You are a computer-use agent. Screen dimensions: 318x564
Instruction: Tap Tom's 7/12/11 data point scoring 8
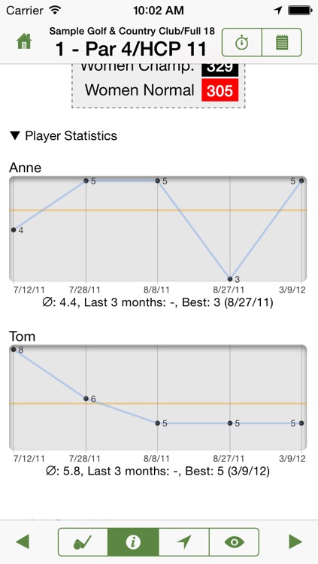pyautogui.click(x=14, y=349)
